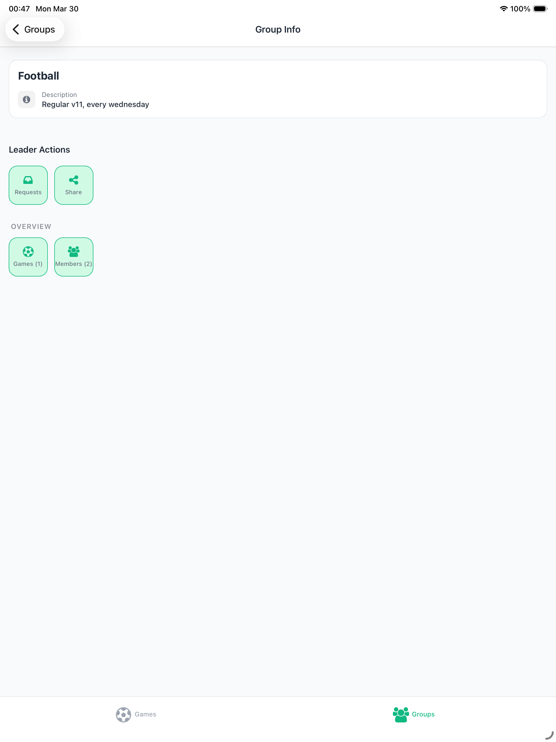Open the Requests inbox action
This screenshot has height=742, width=556.
coord(28,185)
